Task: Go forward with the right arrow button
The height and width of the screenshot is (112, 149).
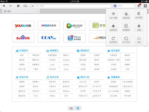Action: point(11,6)
